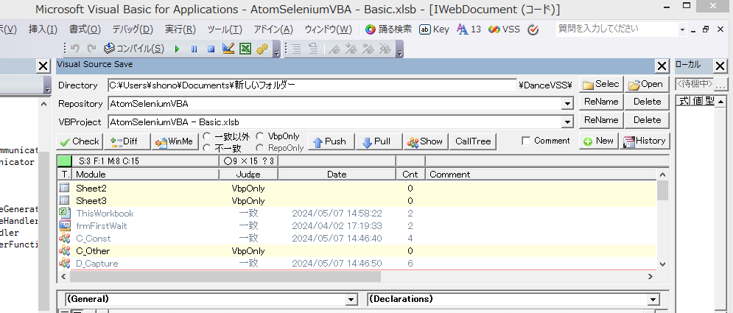
Task: Open the 書式(O) menu
Action: [85, 29]
